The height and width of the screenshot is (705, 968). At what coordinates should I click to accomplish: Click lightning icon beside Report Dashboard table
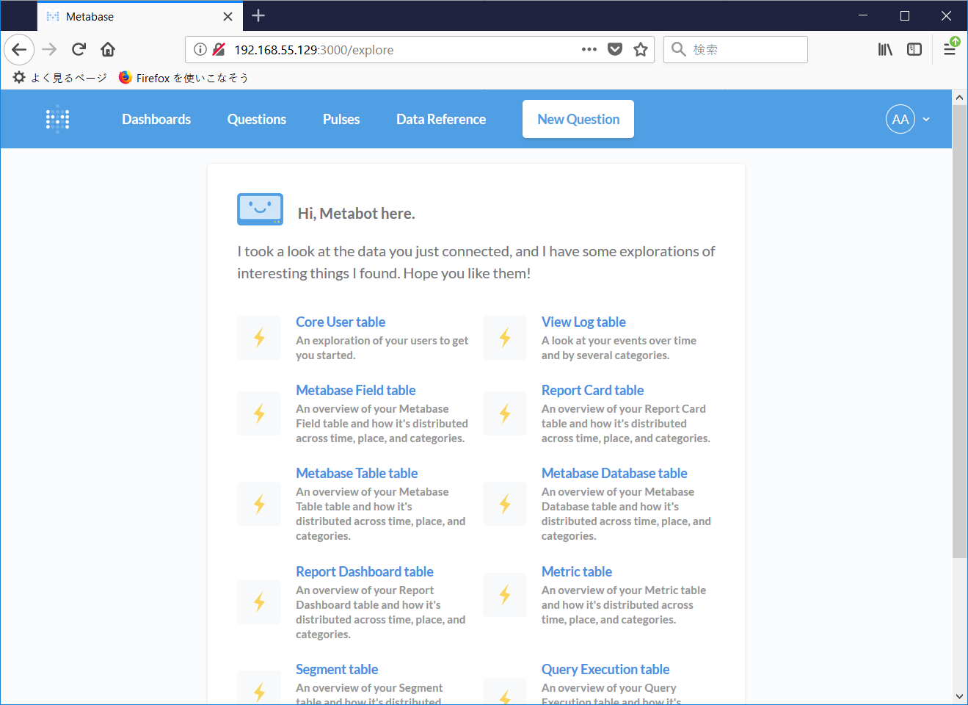(259, 602)
